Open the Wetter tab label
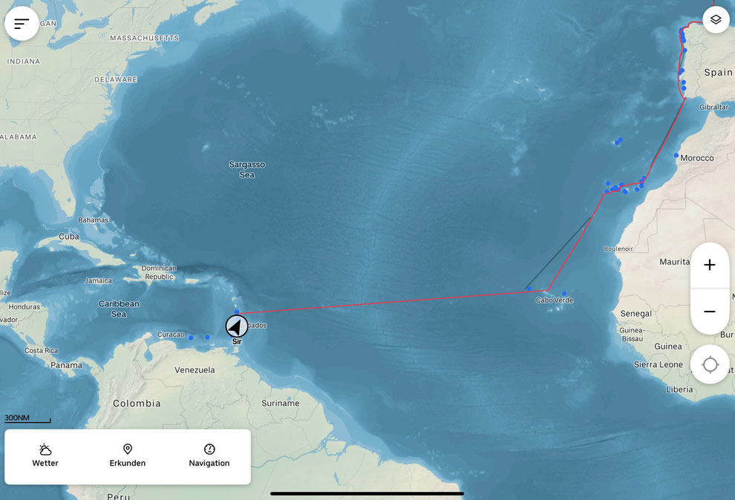This screenshot has width=735, height=500. tap(45, 463)
